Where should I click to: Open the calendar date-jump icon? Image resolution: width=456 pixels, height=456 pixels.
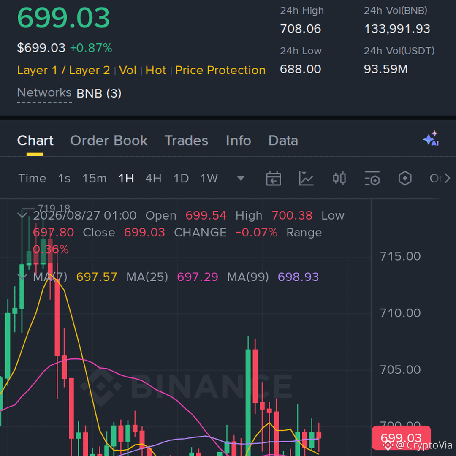pyautogui.click(x=273, y=178)
